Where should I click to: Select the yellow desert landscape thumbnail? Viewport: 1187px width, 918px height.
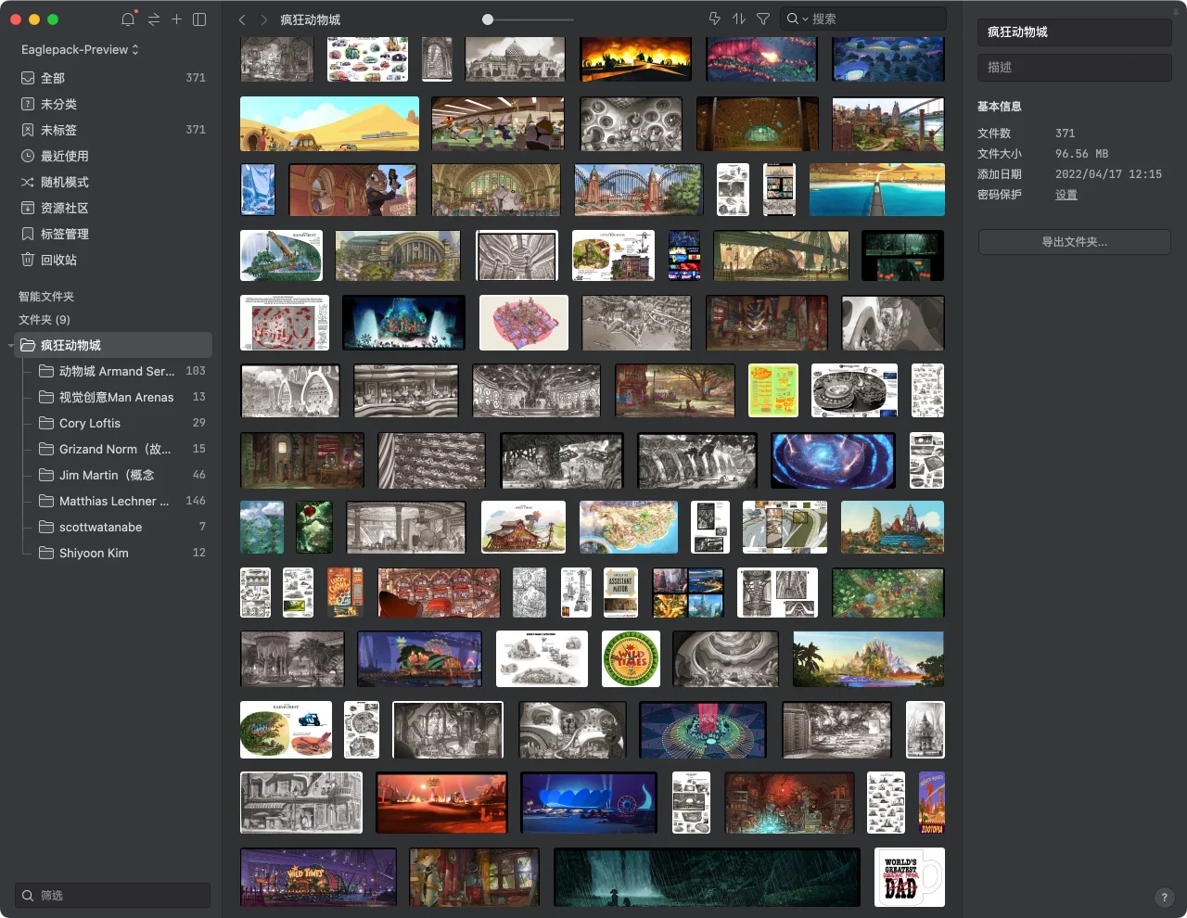(x=329, y=123)
